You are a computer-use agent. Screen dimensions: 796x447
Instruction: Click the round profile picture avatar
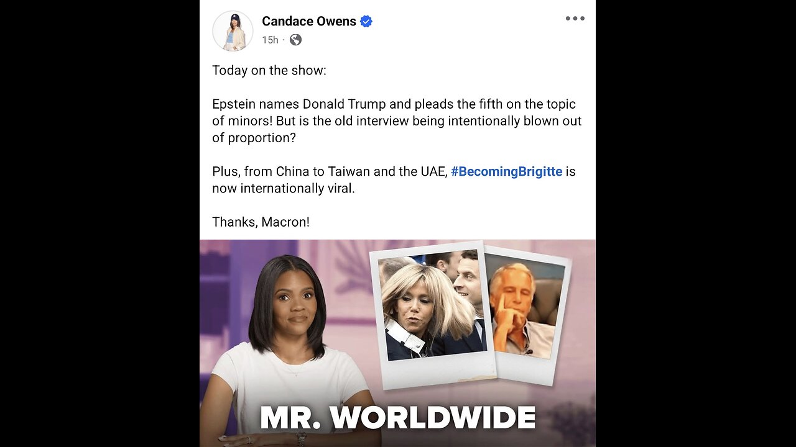click(x=233, y=30)
